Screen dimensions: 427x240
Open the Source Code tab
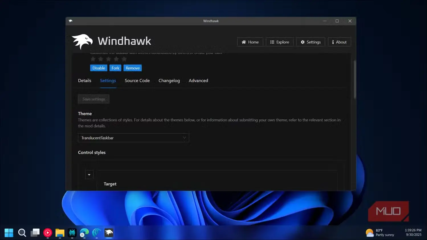[137, 80]
